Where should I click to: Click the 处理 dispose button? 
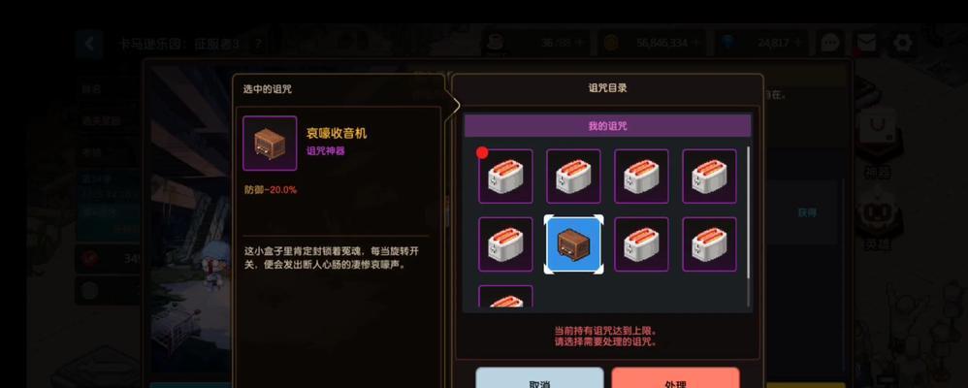pyautogui.click(x=675, y=378)
